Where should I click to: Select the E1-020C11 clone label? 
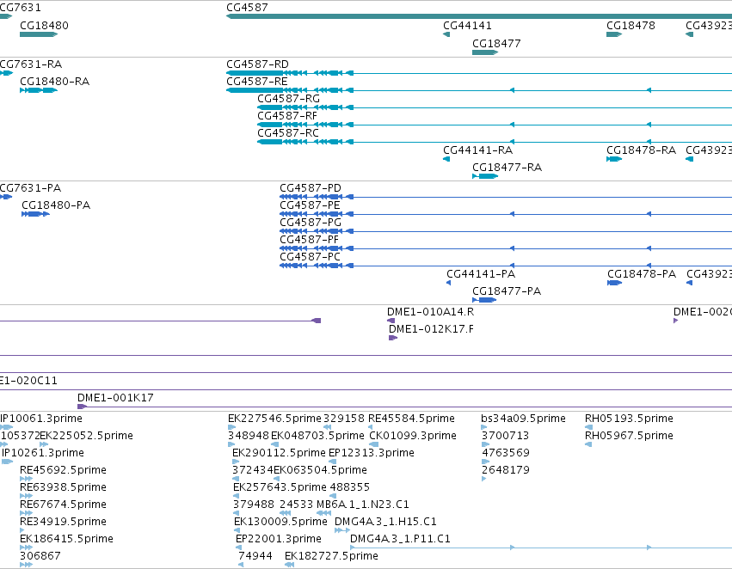[28, 381]
